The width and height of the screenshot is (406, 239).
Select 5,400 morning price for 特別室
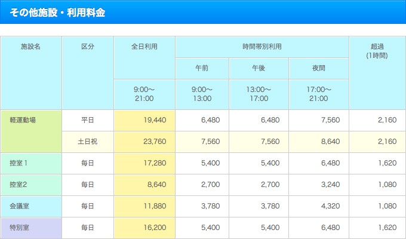click(x=202, y=228)
